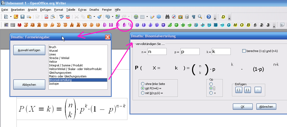Image resolution: width=287 pixels, height=127 pixels.
Task: Click Abbrechen in Formeleingabe dialog
Action: click(29, 85)
